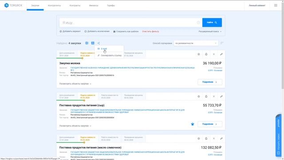Open the sort dropdown 'по релевантности'
Viewport: 284px width, 160px height.
click(196, 43)
